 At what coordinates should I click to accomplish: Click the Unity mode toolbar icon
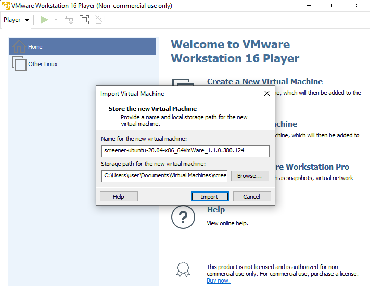pyautogui.click(x=100, y=20)
